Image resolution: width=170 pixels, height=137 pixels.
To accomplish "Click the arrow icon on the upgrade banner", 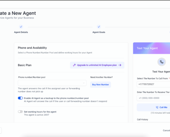I will pos(120,65).
